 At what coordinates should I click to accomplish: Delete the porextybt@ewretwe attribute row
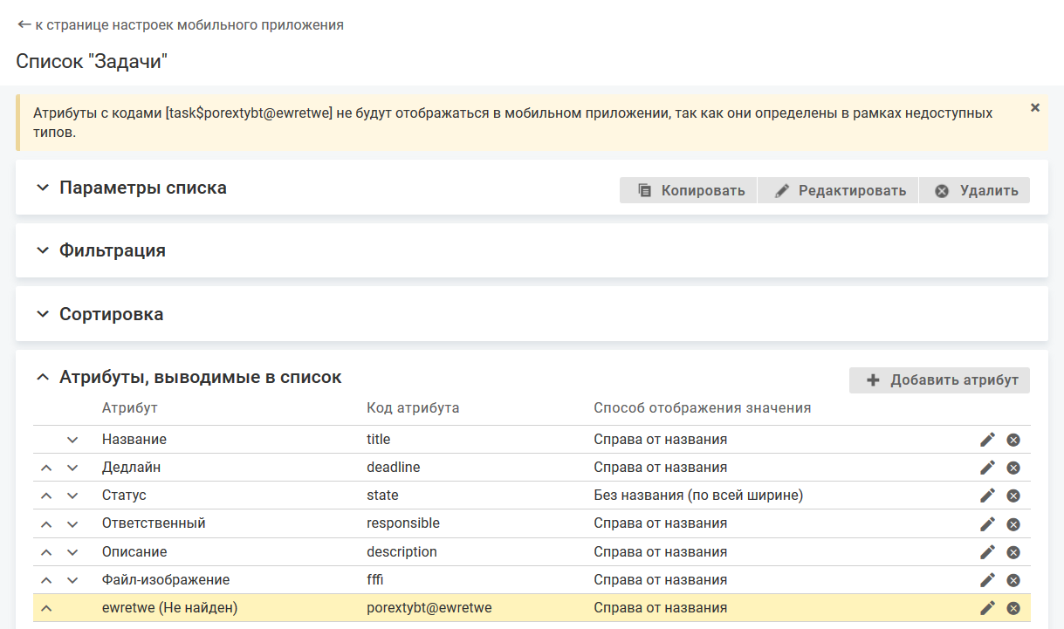pyautogui.click(x=1013, y=608)
